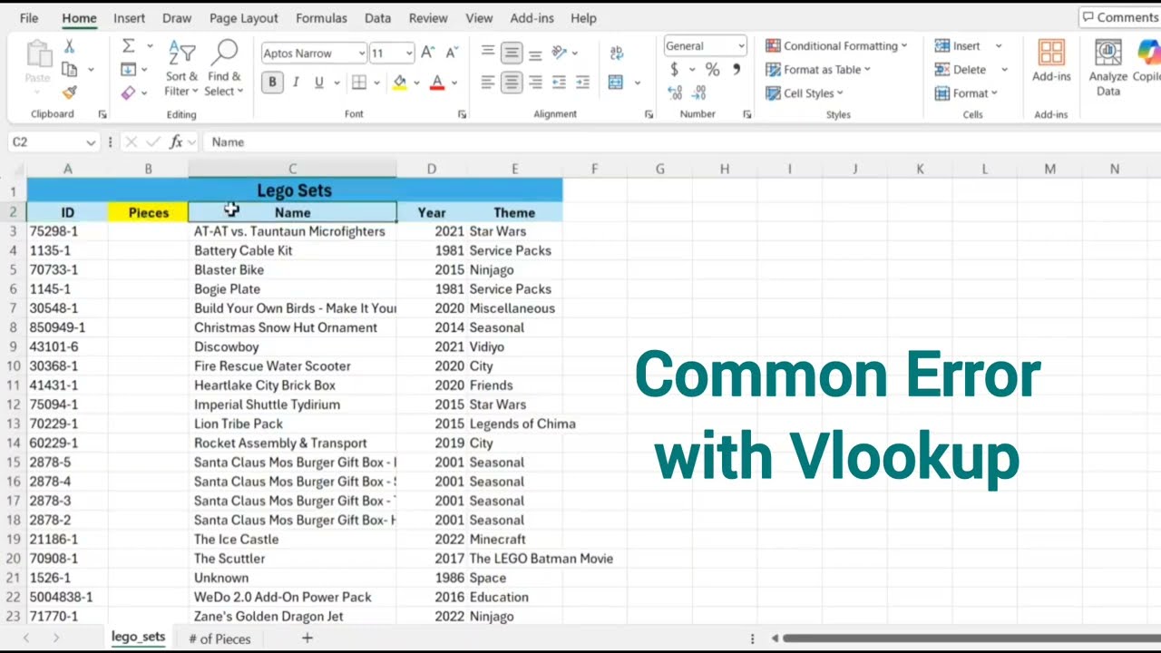Apply accounting dollar number format
Screen dimensions: 1161x653
(x=674, y=69)
